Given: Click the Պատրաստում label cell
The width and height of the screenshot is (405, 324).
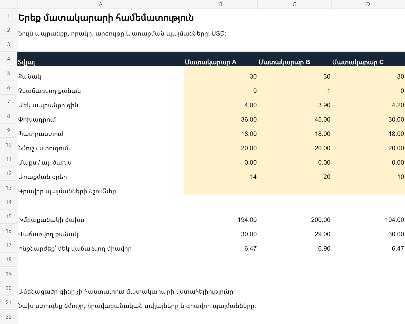Looking at the screenshot, I should [101, 130].
